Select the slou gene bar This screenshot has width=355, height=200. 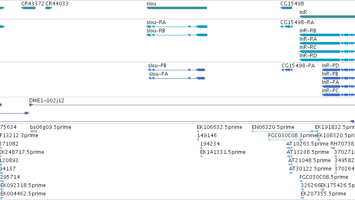coord(176,8)
